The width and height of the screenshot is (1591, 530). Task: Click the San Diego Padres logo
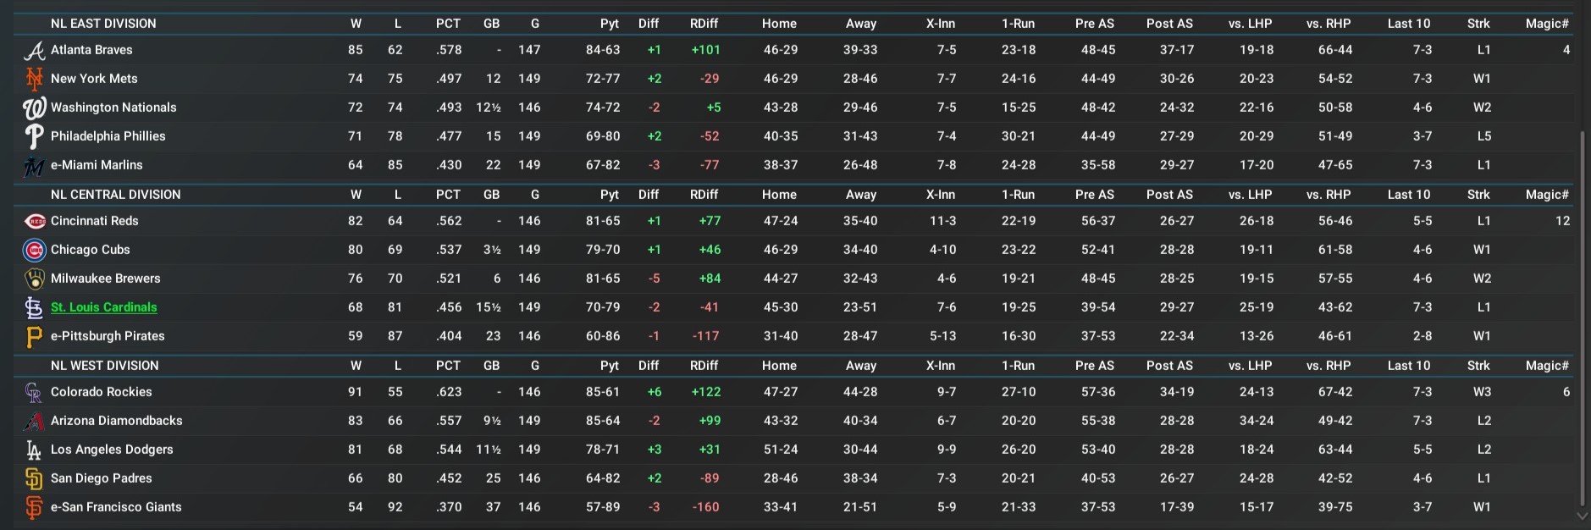click(x=34, y=478)
